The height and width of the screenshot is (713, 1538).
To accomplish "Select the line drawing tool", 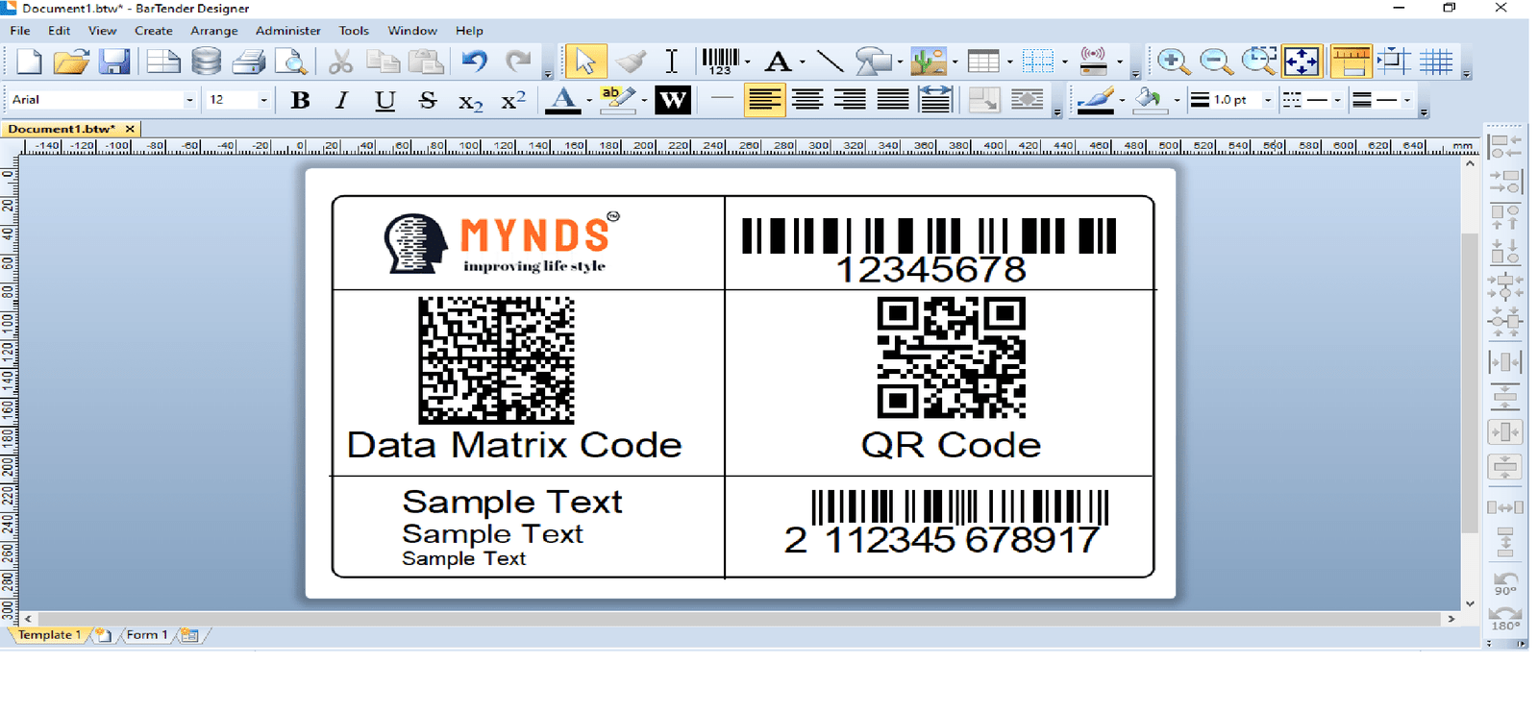I will (x=830, y=61).
